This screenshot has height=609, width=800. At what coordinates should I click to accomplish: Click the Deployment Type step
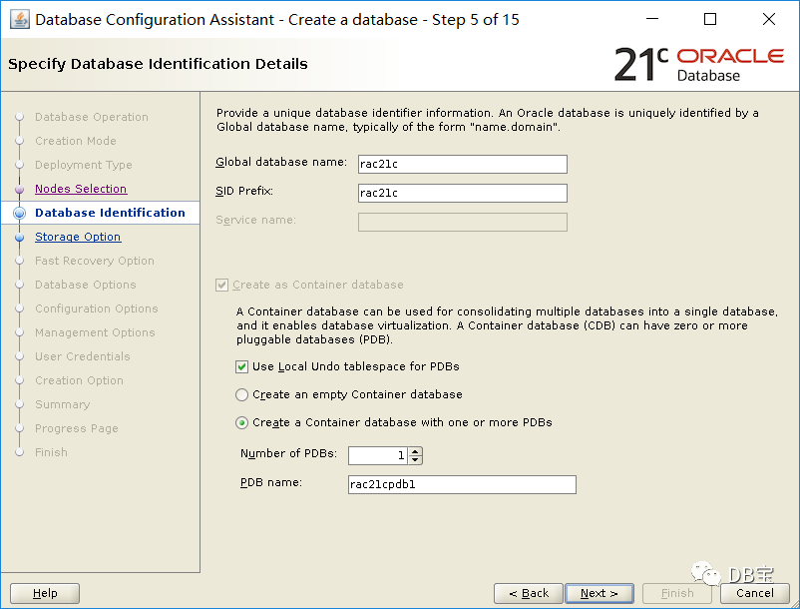(83, 165)
